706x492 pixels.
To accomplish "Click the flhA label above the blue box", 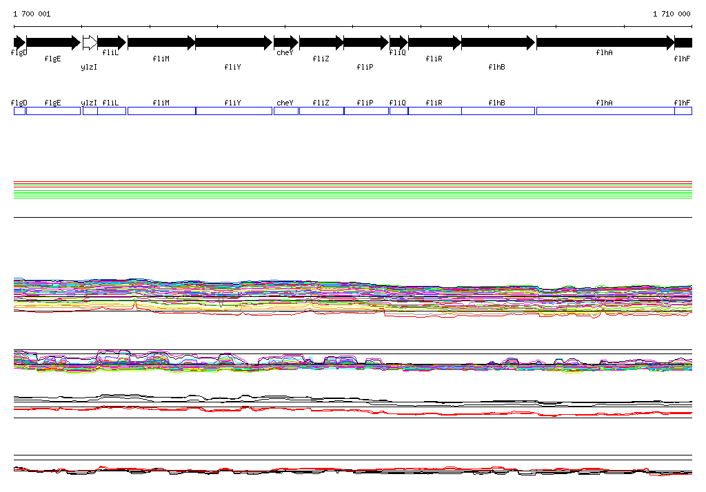I will pos(604,103).
